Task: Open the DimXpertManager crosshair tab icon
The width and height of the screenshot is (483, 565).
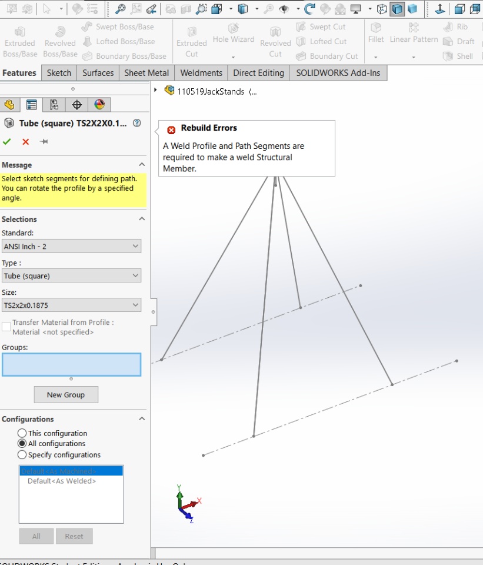Action: pos(76,105)
